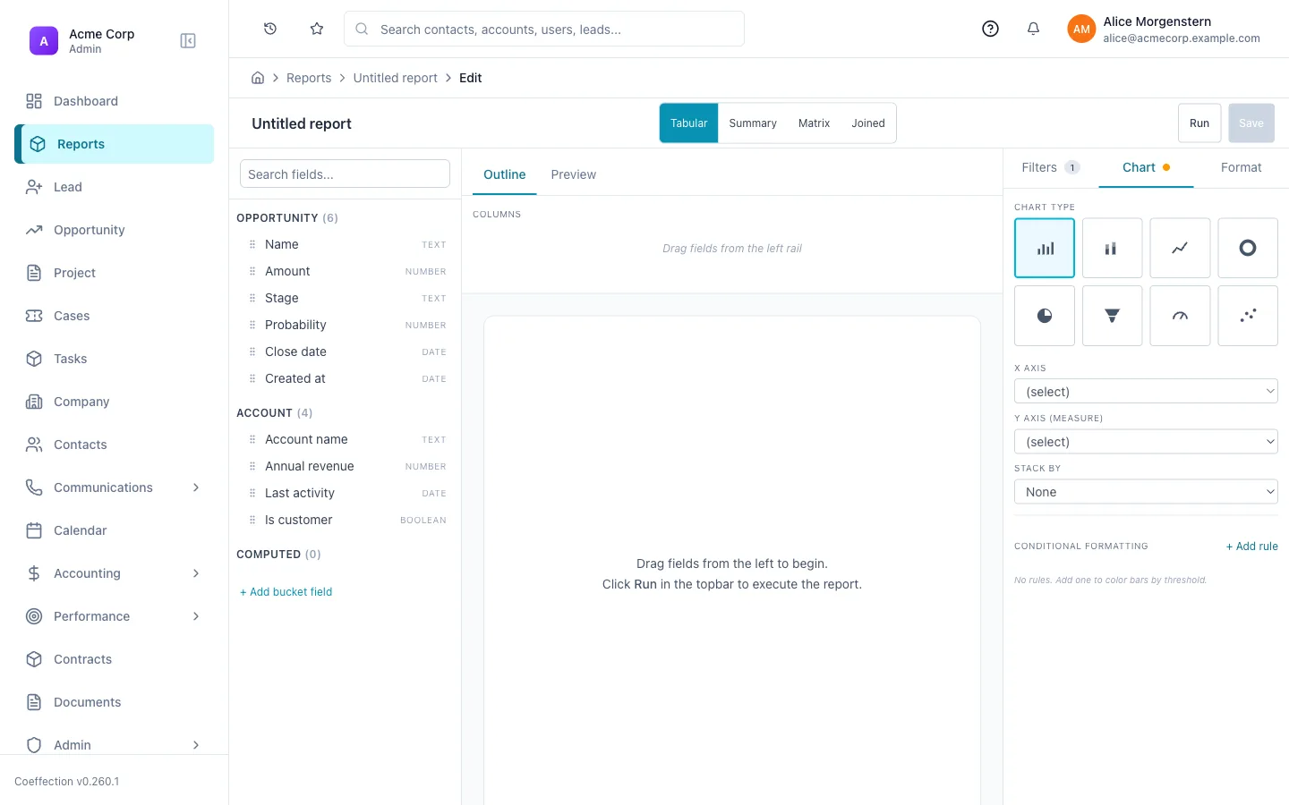
Task: Pick the gauge chart type
Action: point(1180,316)
